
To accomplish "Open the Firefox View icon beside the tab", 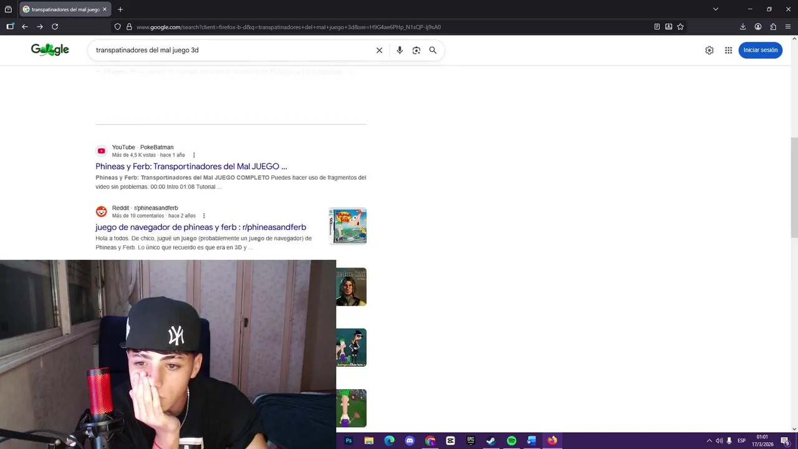I will coord(8,9).
